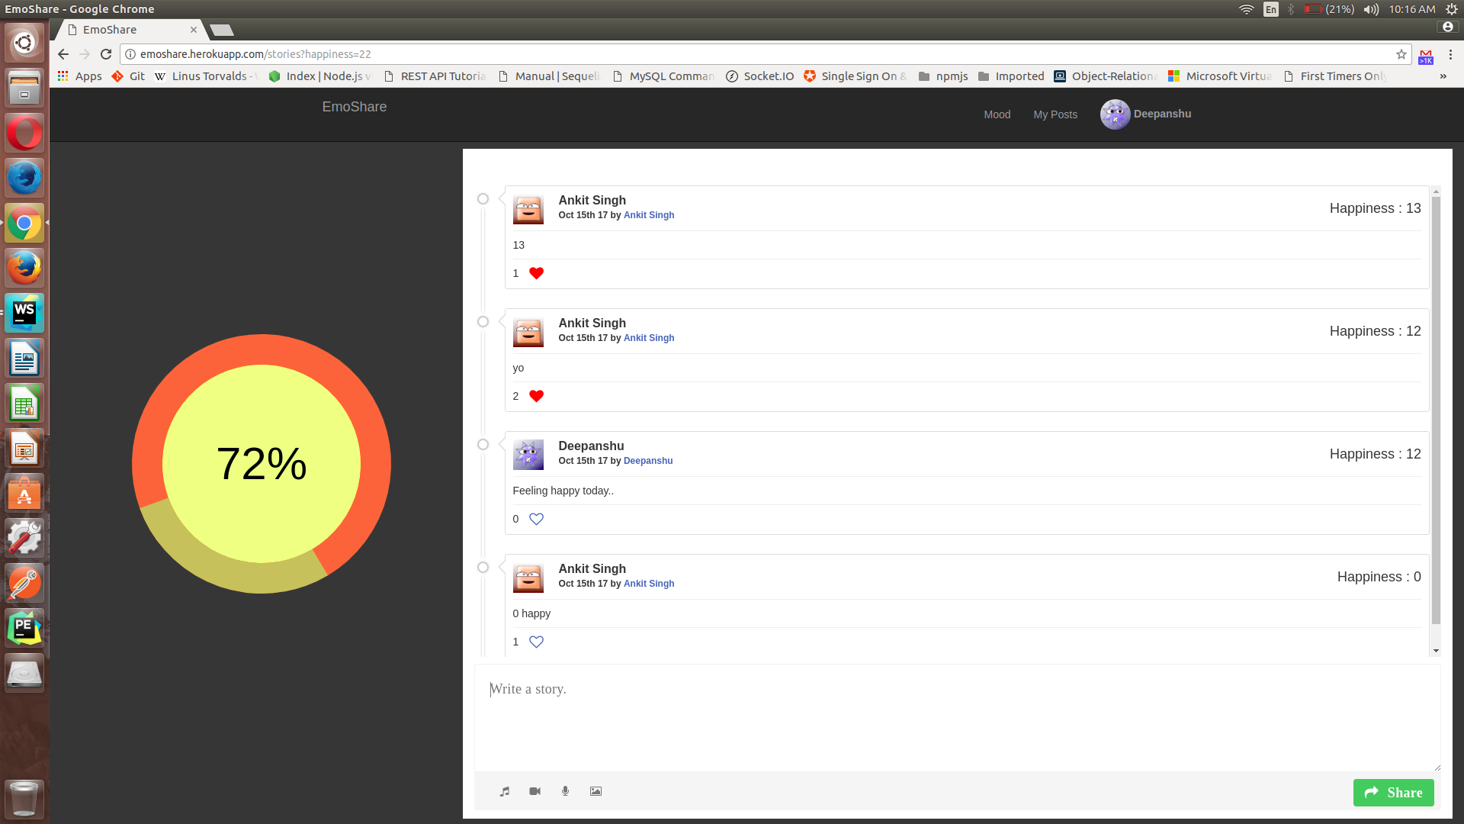Open the Chrome three-dot menu

click(x=1451, y=54)
